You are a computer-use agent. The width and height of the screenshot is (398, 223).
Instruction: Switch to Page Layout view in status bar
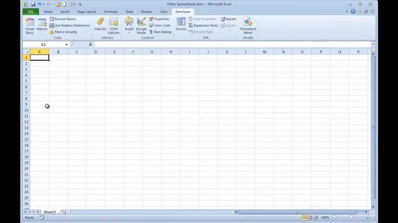tap(310, 217)
